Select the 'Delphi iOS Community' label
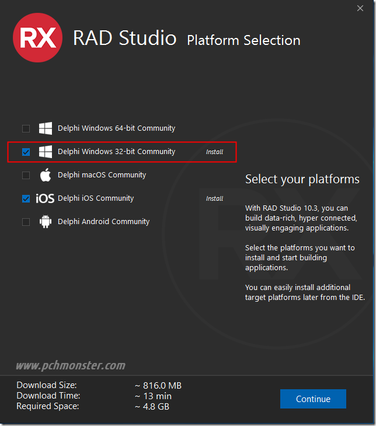The width and height of the screenshot is (376, 426). (x=96, y=198)
